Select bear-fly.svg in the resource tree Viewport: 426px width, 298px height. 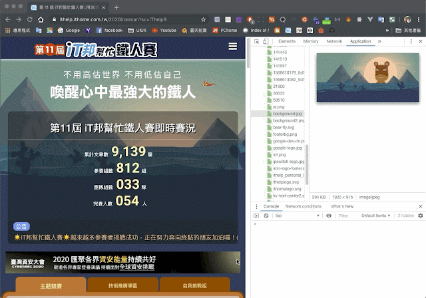284,127
